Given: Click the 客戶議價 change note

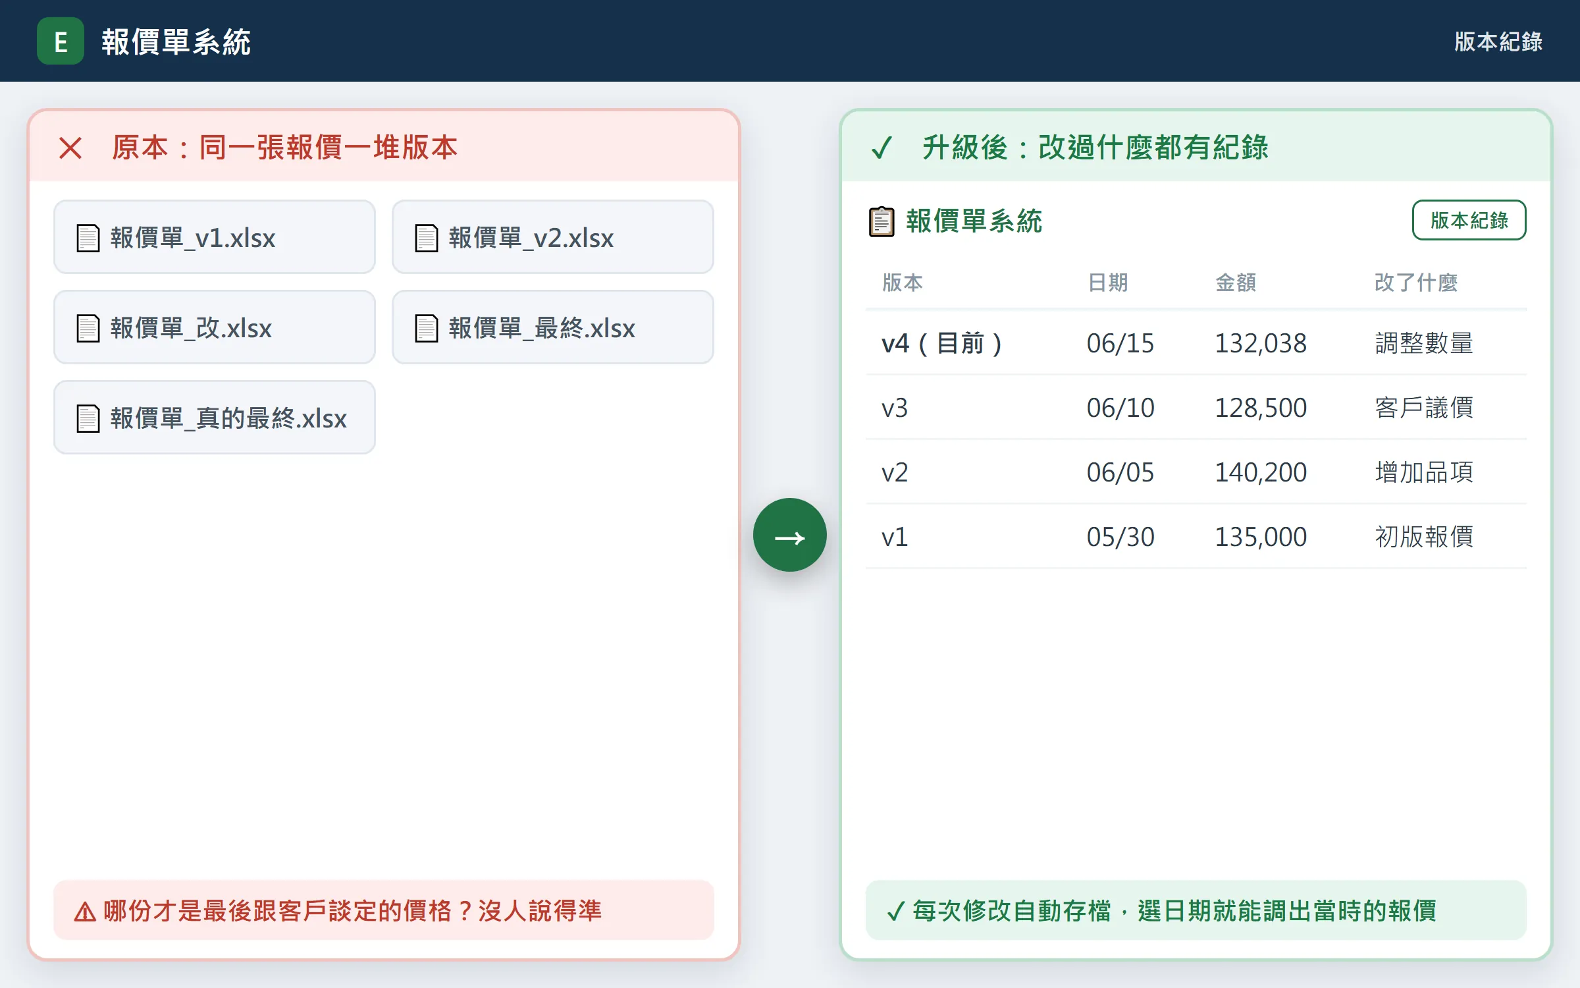Looking at the screenshot, I should (x=1424, y=408).
